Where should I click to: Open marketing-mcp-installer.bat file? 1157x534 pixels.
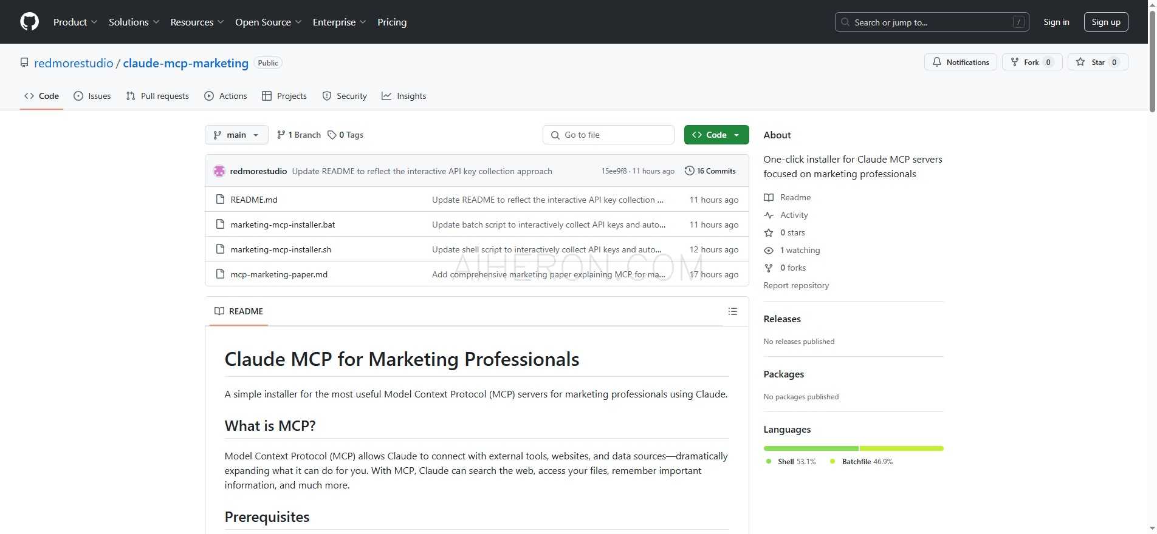click(283, 225)
